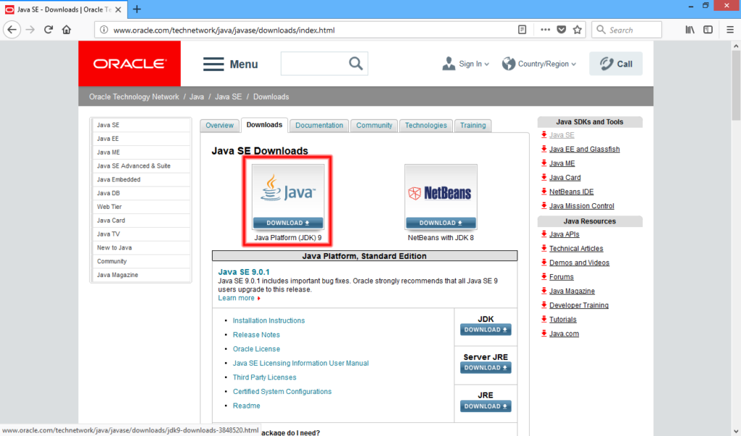This screenshot has width=741, height=436.
Task: Open the browser home page icon
Action: 67,30
